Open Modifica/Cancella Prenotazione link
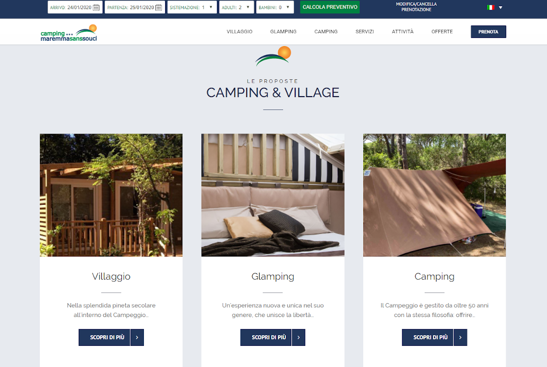The width and height of the screenshot is (547, 367). pyautogui.click(x=416, y=7)
